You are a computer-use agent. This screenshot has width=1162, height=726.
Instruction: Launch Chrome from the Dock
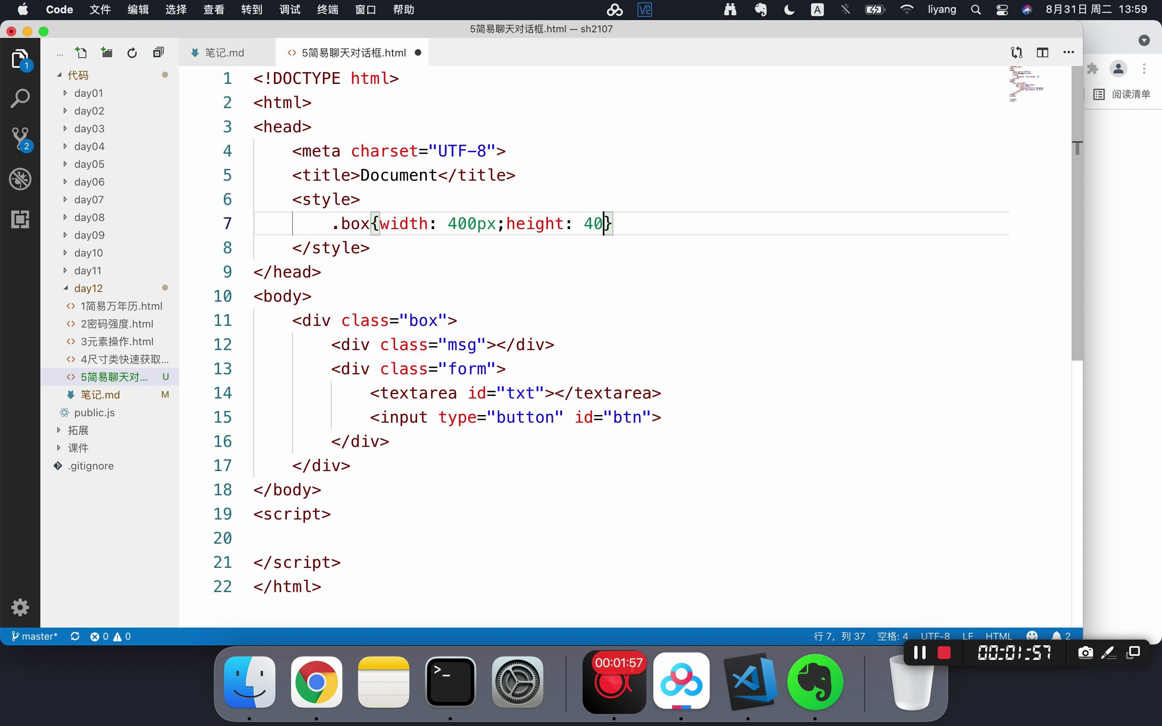316,682
